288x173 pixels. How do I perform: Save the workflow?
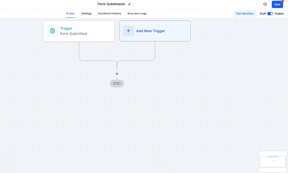pyautogui.click(x=277, y=5)
